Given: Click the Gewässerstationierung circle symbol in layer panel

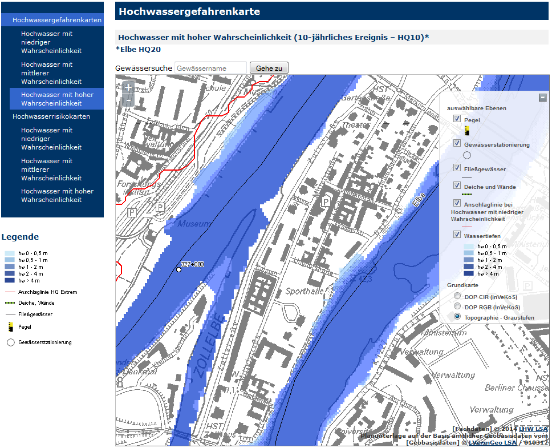Looking at the screenshot, I should [466, 155].
